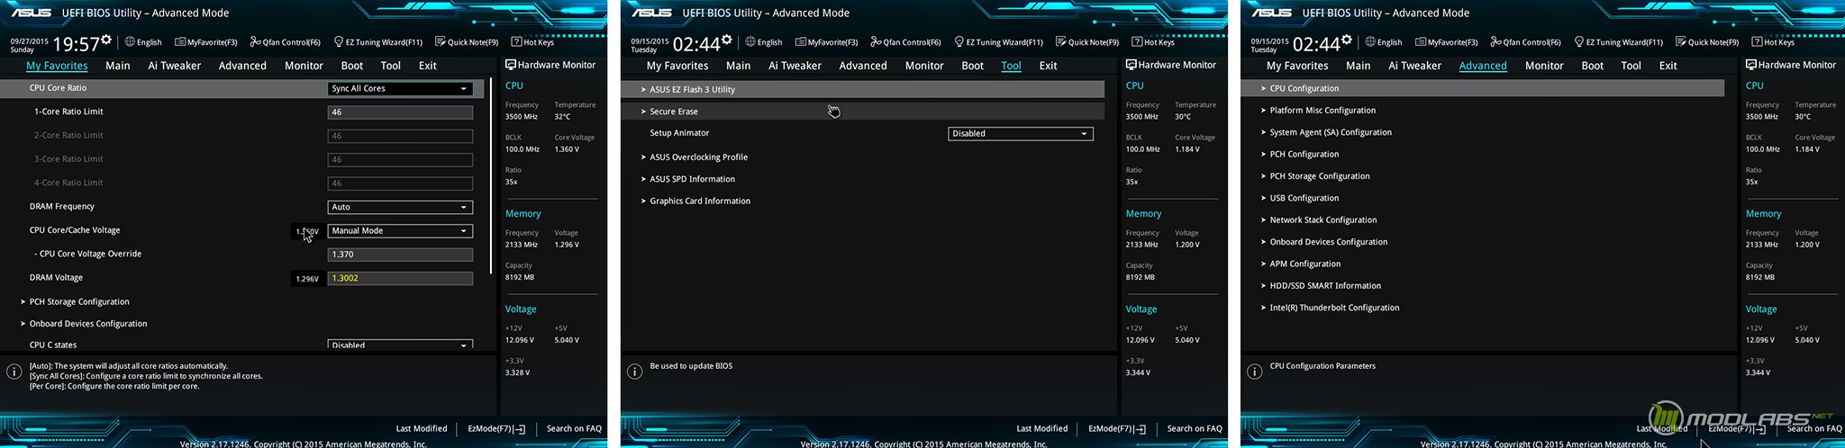Open the Setup Animator 'Disabled' dropdown
The width and height of the screenshot is (1845, 448).
1021,133
